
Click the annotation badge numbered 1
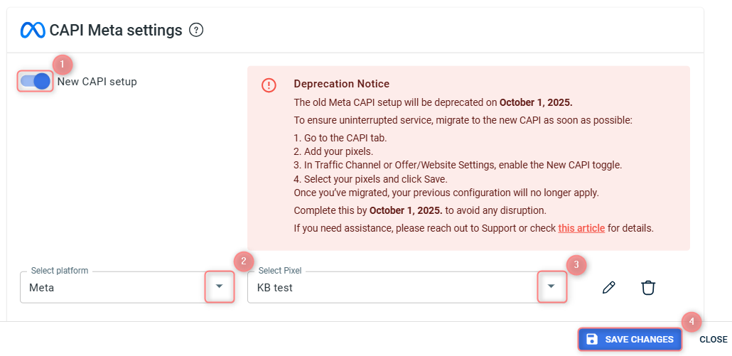pos(63,65)
